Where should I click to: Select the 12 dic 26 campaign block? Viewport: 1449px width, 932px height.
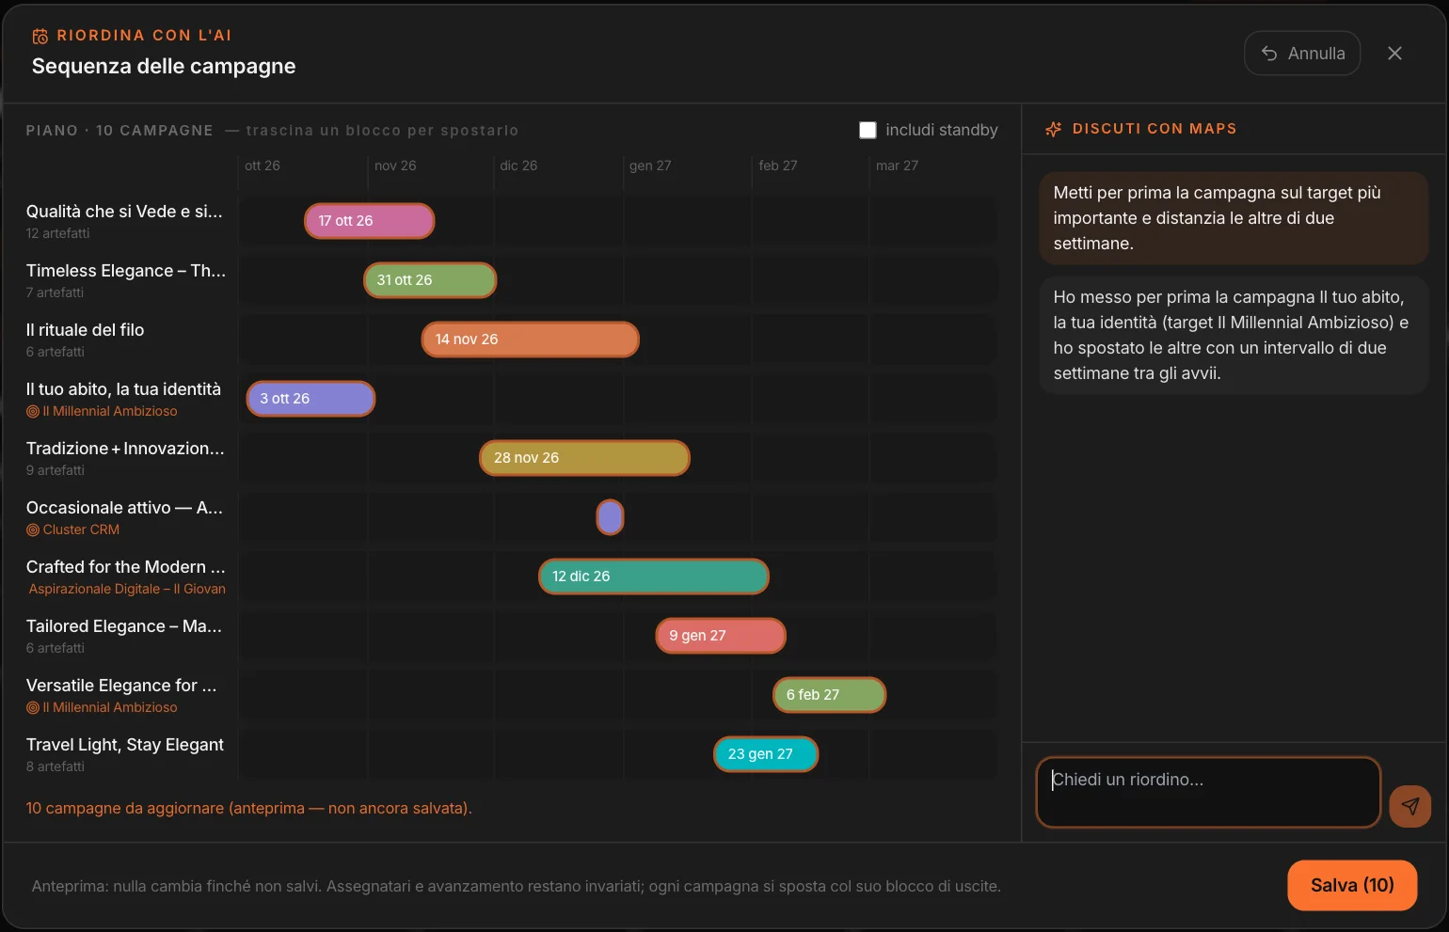coord(654,577)
